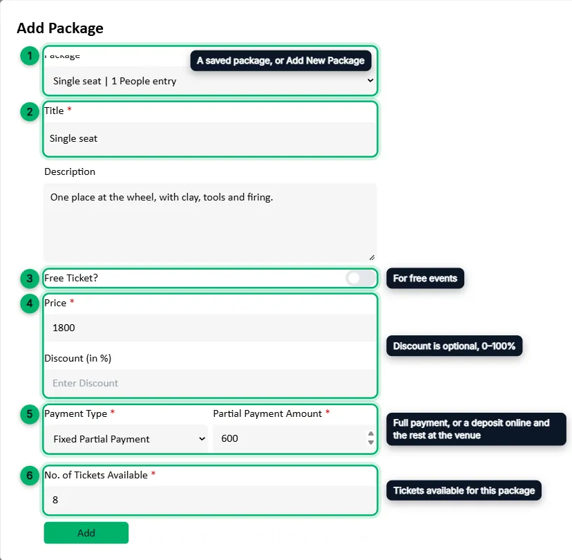
Task: Click the green step 4 badge
Action: pos(30,304)
